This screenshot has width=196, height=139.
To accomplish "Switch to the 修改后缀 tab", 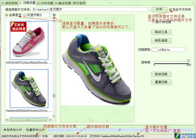I will [10, 3].
